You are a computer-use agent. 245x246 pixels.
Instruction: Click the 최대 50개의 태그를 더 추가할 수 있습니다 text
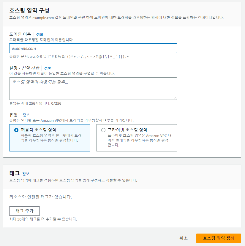point(43,219)
